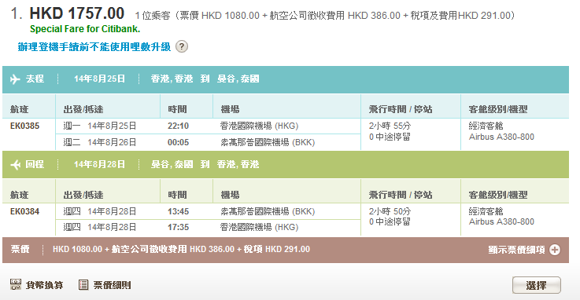The width and height of the screenshot is (580, 300).
Task: Click the total price HKD 1757.00
Action: [77, 13]
